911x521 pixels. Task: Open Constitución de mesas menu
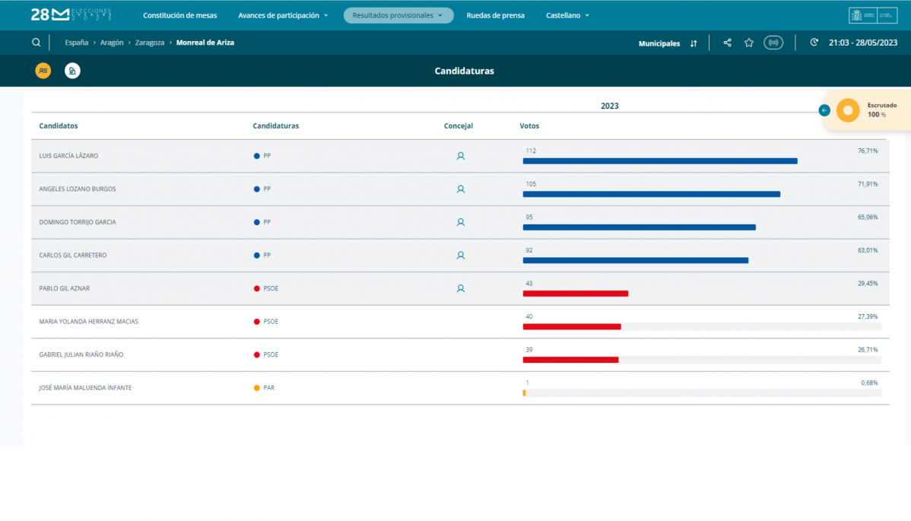179,15
